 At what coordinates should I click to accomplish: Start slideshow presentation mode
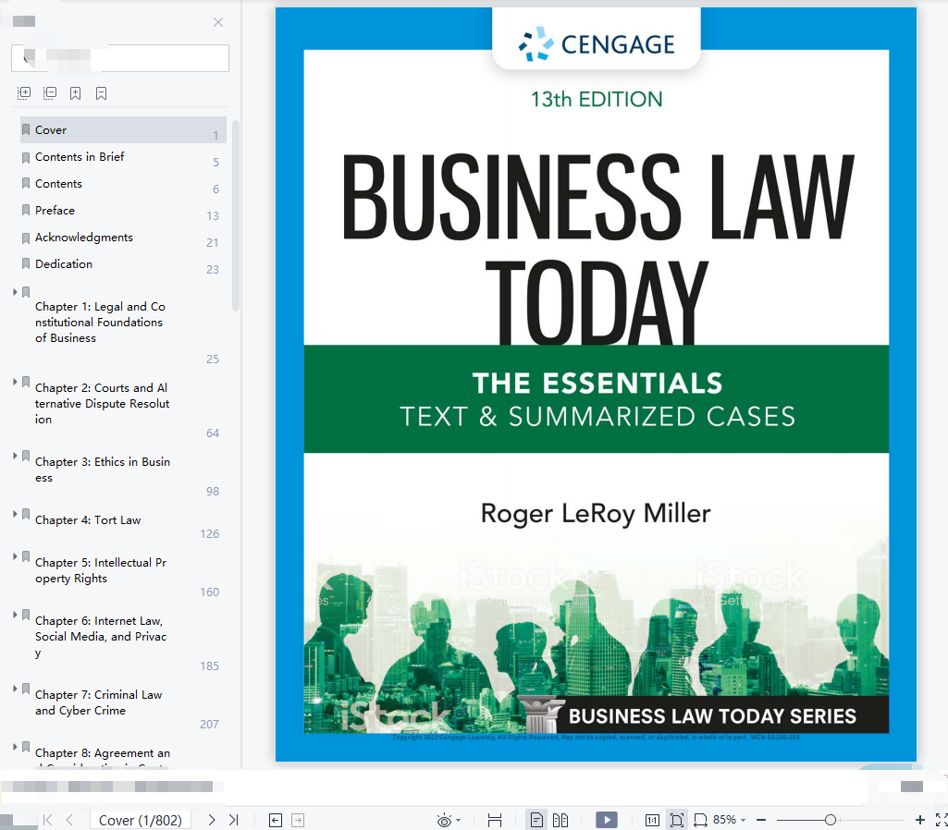pos(607,820)
